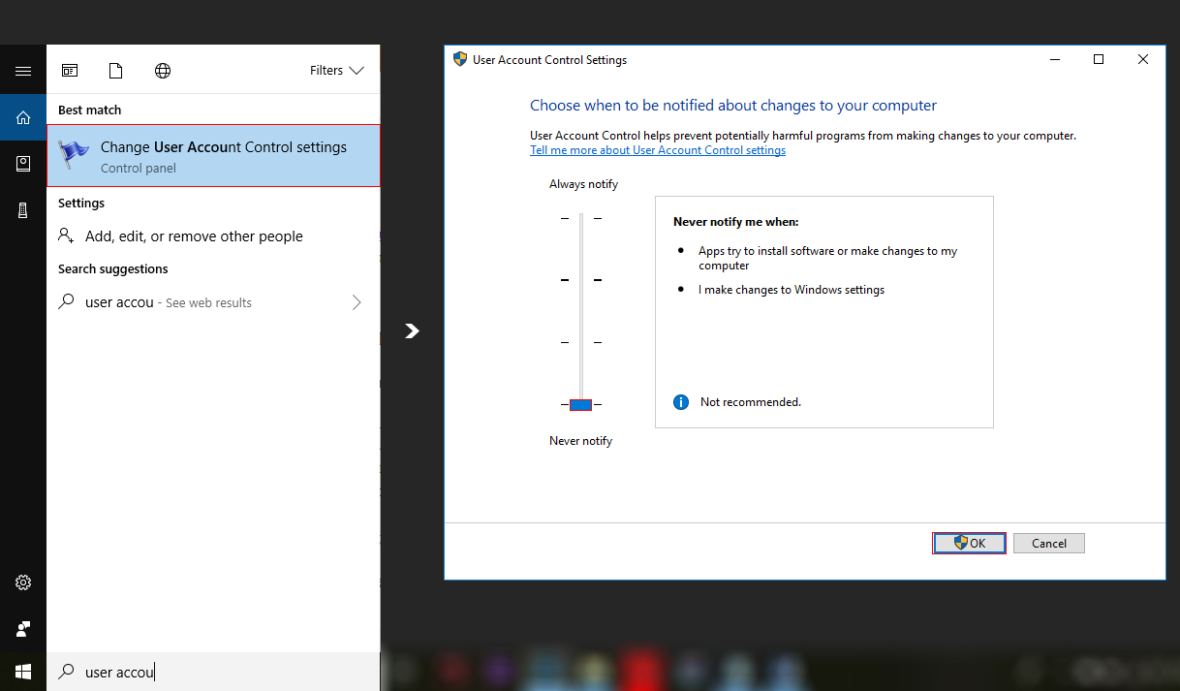1180x691 pixels.
Task: Click the shield icon in the UAC title bar
Action: pyautogui.click(x=460, y=59)
